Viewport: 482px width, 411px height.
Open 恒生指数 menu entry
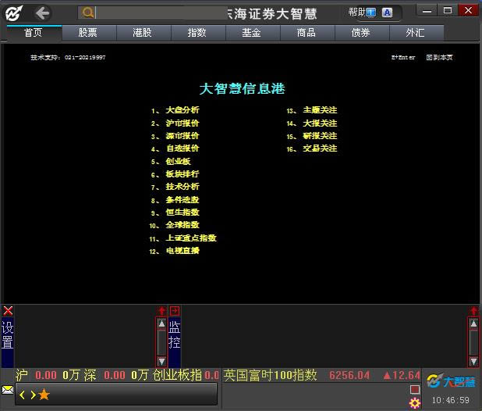[183, 213]
